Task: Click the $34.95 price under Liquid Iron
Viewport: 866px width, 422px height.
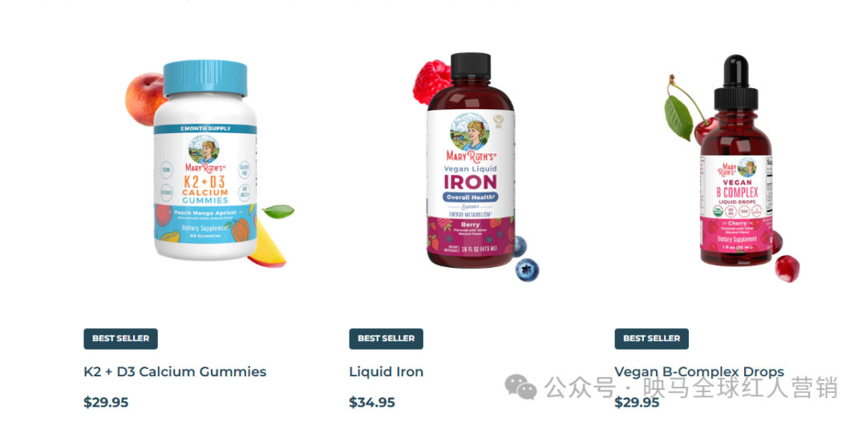Action: coord(372,402)
